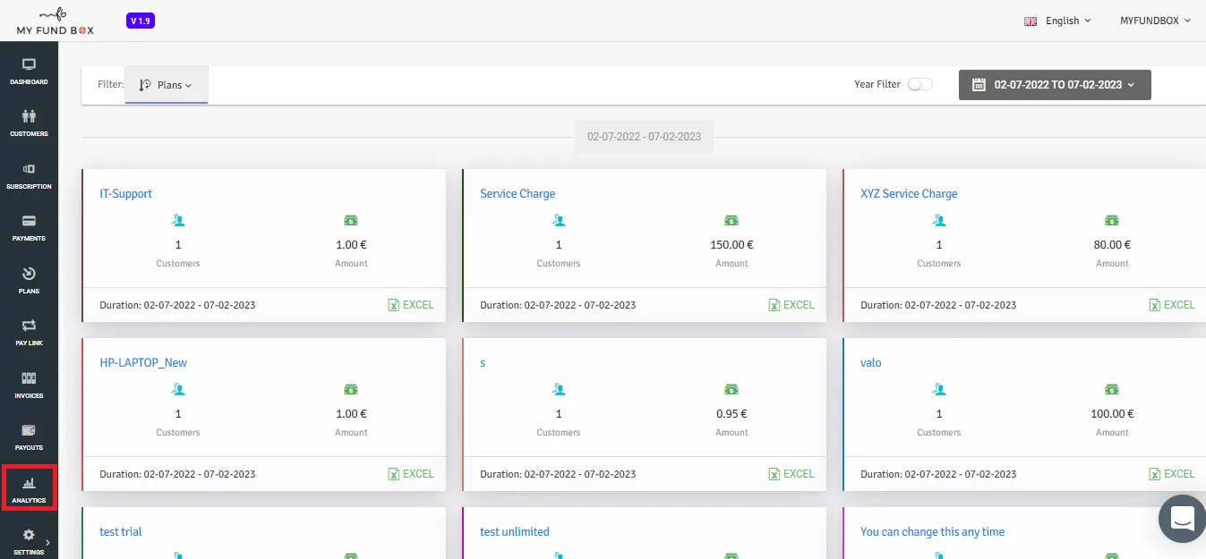The image size is (1206, 559).
Task: Open the date range picker dropdown
Action: point(1055,85)
